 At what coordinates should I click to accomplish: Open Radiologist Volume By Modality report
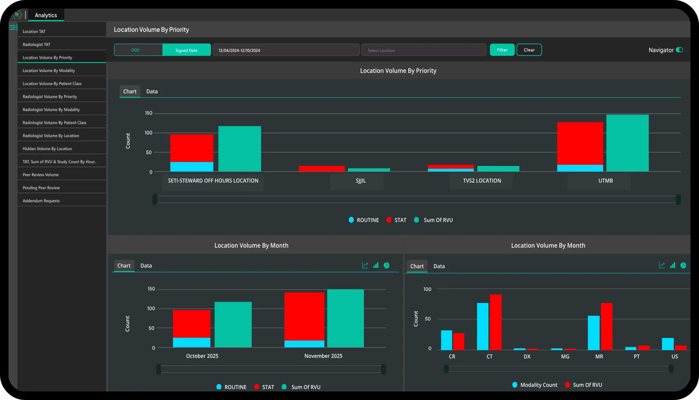click(x=51, y=110)
